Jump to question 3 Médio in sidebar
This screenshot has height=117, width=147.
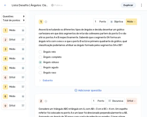coord(13,49)
